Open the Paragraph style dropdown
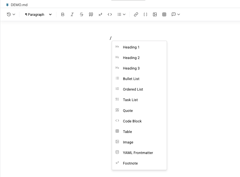The image size is (240, 177). (38, 14)
